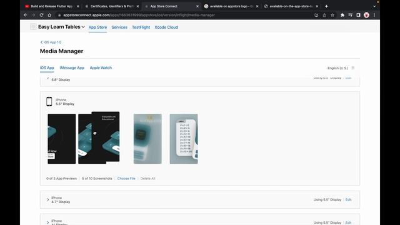The width and height of the screenshot is (400, 225).
Task: Close the Certificates, Identifiers & Profiles tab
Action: pyautogui.click(x=137, y=6)
